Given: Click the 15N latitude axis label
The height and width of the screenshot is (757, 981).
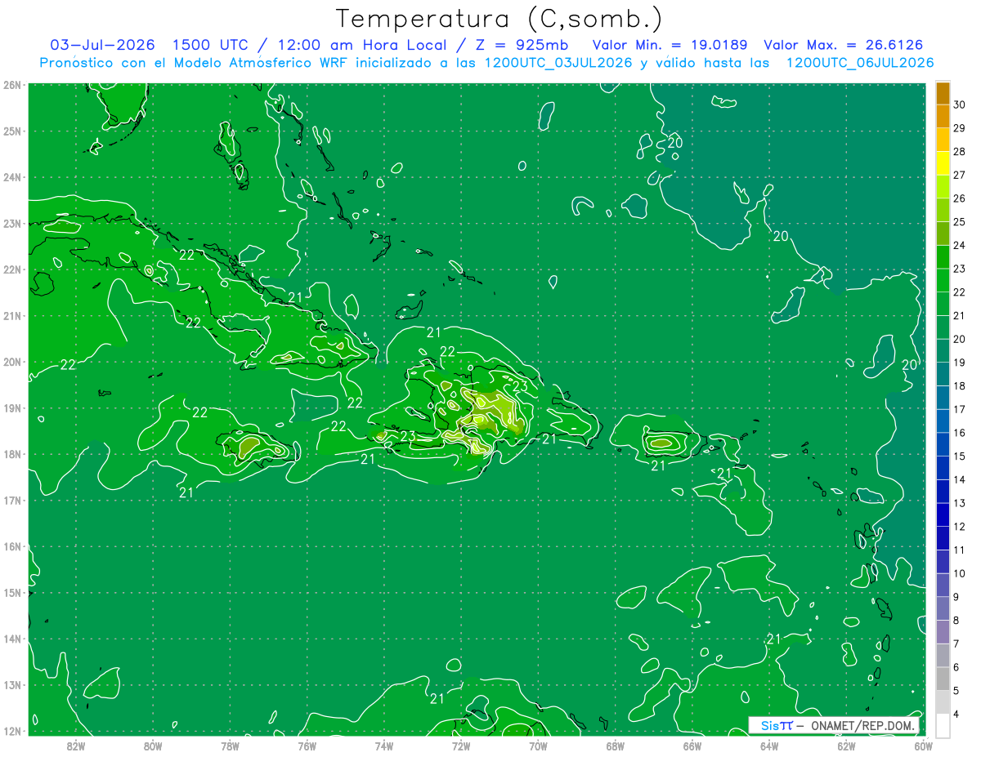Looking at the screenshot, I should click(12, 592).
